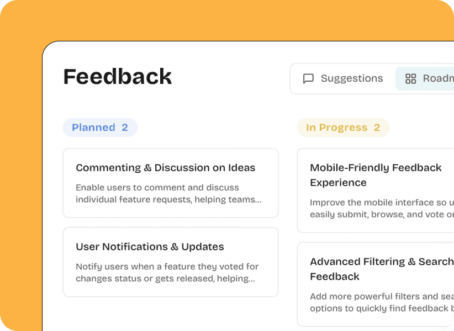Open the Advanced Filtering & Search Feedback card

pyautogui.click(x=381, y=284)
